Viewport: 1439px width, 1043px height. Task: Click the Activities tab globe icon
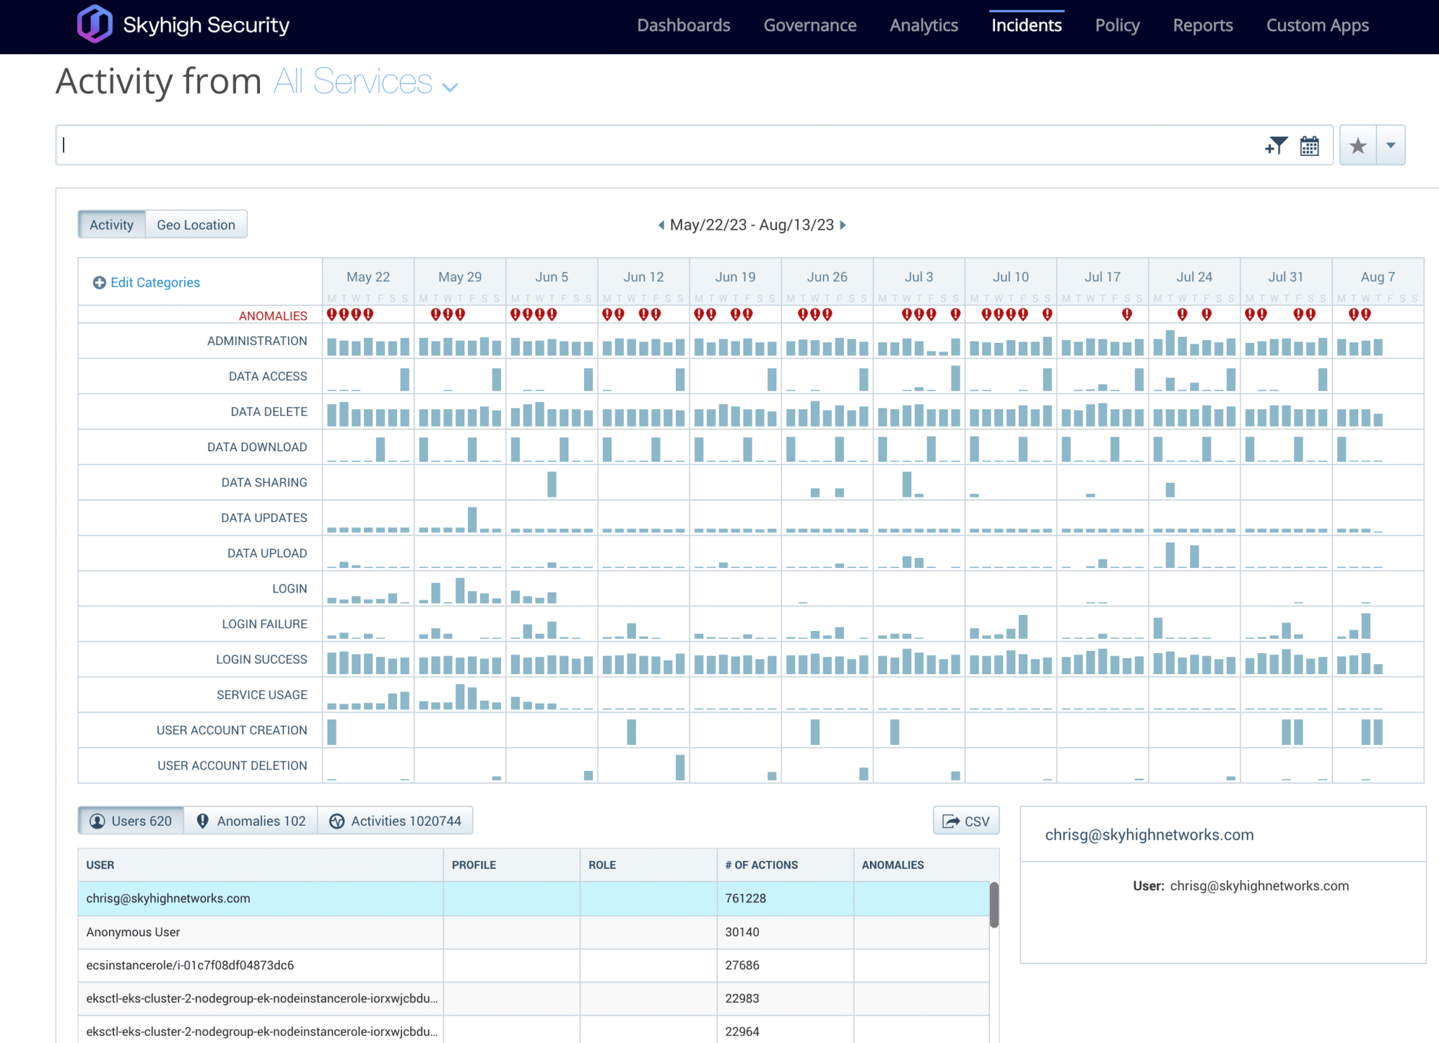tap(338, 820)
